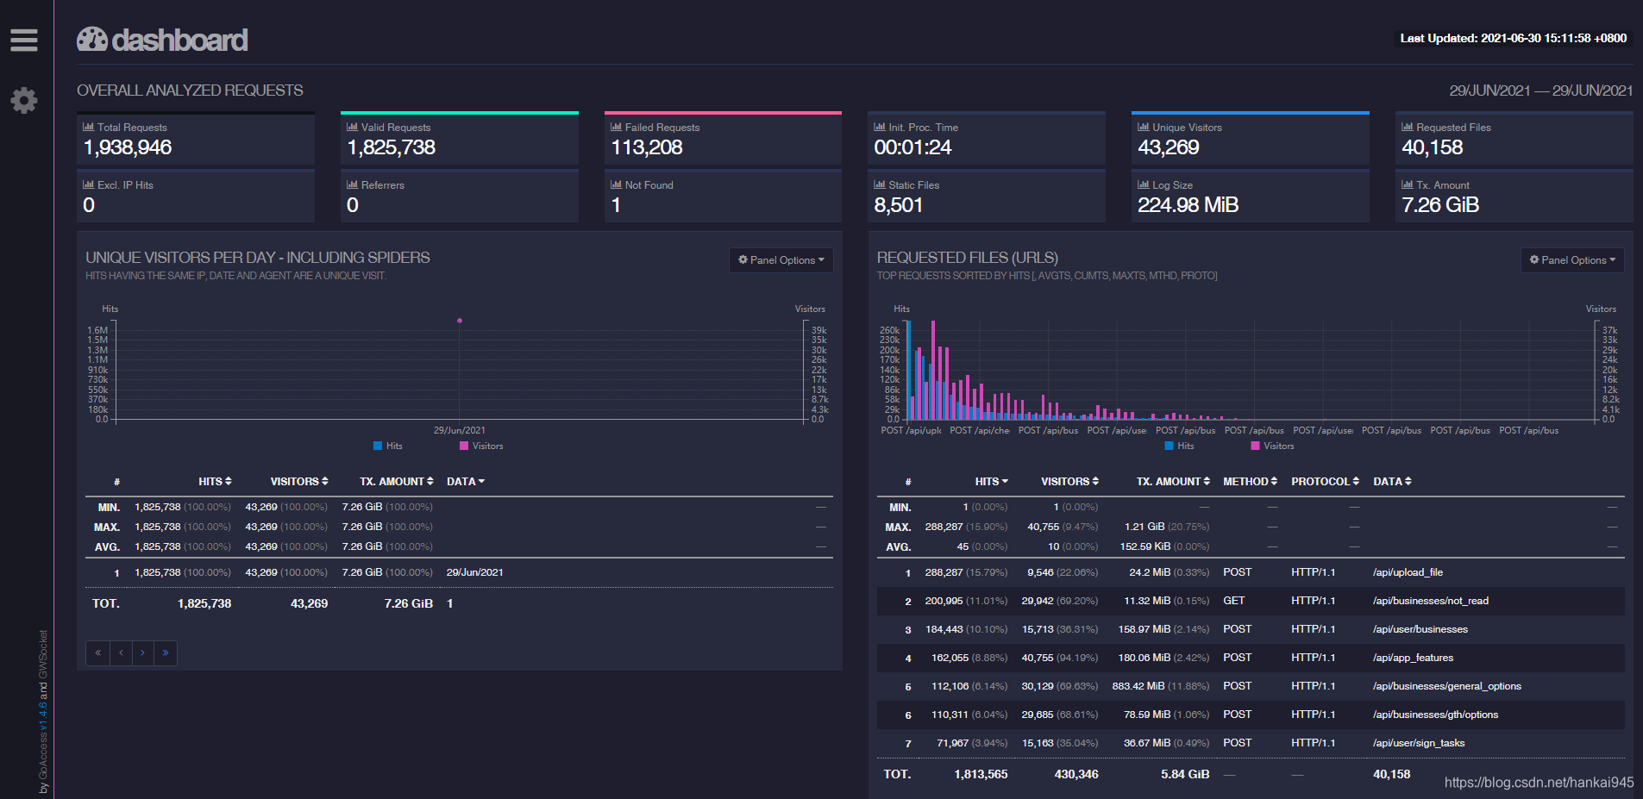Open the settings gear in sidebar

click(x=24, y=100)
